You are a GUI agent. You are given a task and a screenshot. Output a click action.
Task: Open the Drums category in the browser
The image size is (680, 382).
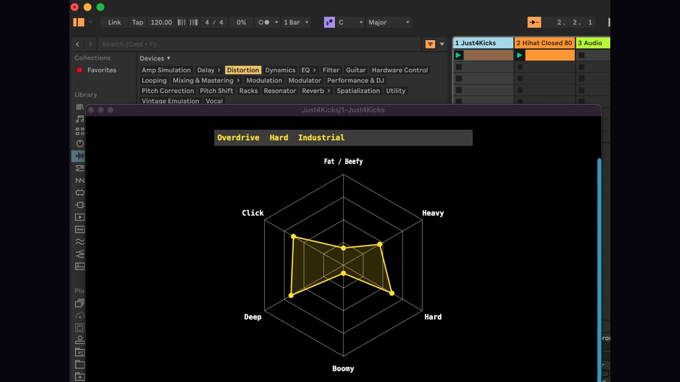[x=80, y=131]
